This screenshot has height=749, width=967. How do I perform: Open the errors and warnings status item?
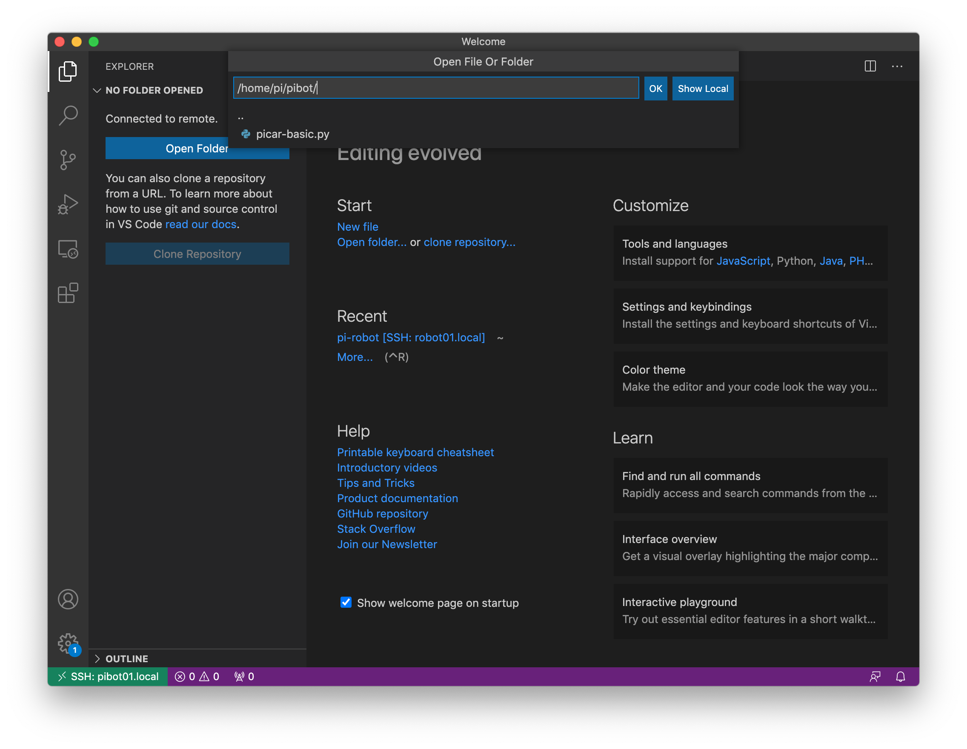197,676
